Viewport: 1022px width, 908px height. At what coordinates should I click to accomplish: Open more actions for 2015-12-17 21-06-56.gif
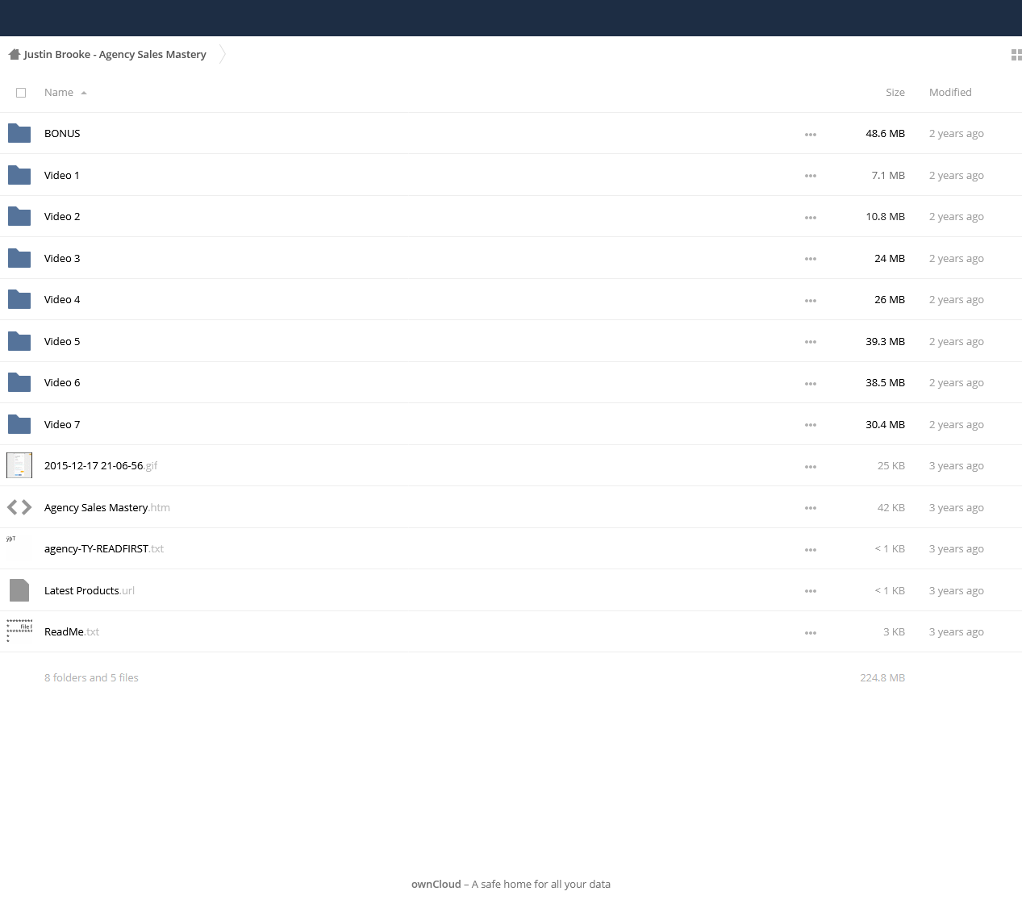tap(811, 467)
